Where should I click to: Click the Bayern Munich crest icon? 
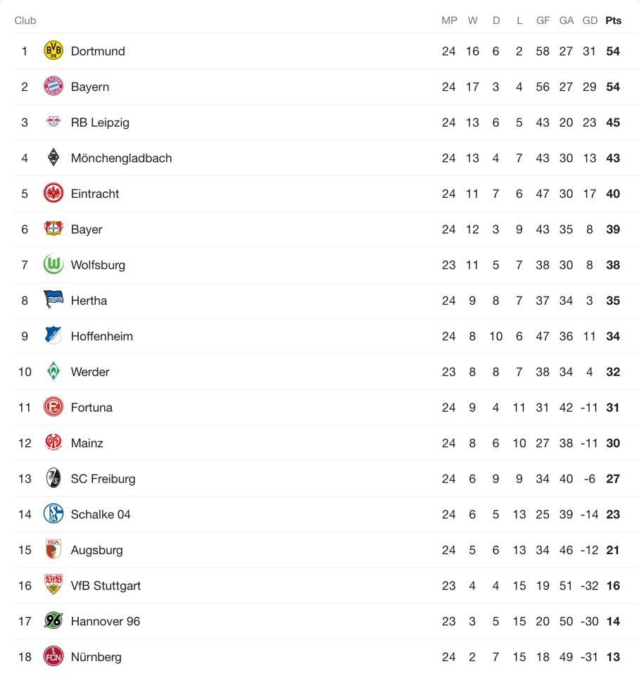[x=53, y=86]
